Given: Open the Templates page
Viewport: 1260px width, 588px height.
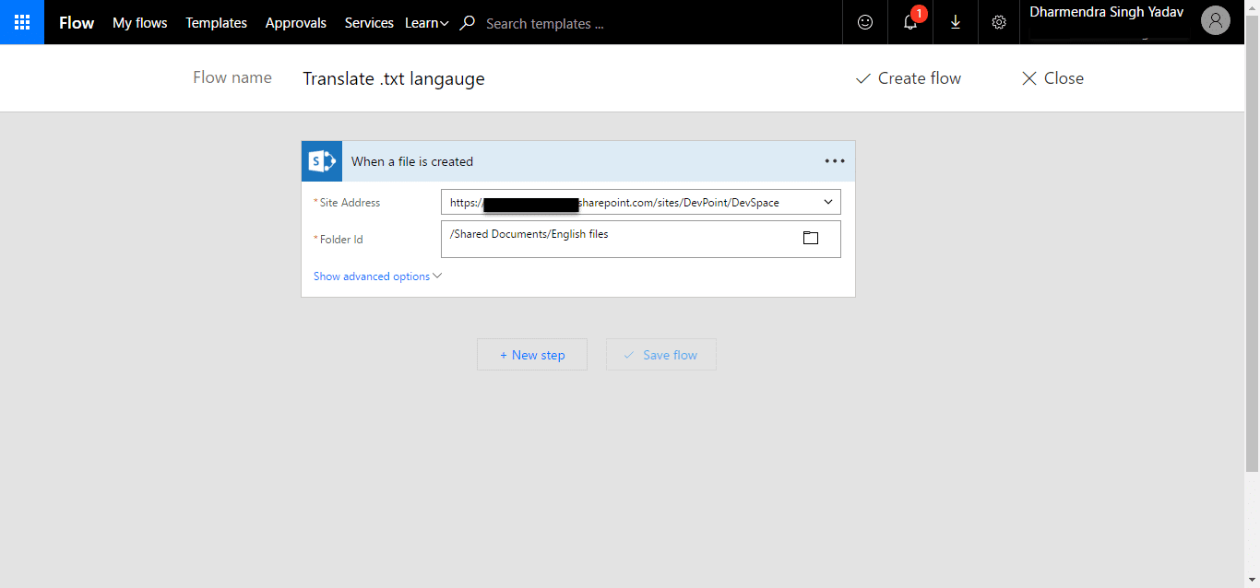Looking at the screenshot, I should coord(217,23).
